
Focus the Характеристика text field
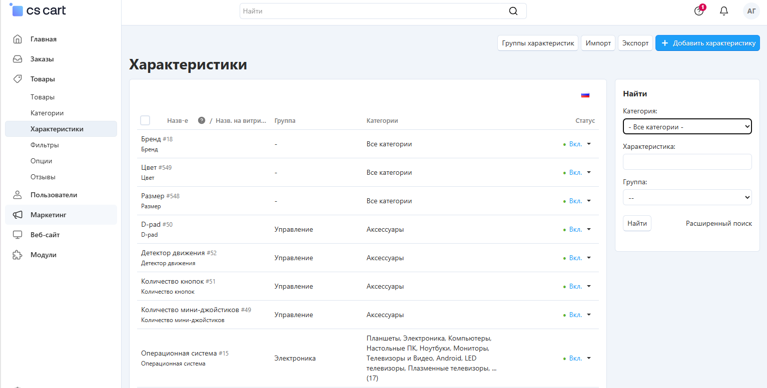pyautogui.click(x=687, y=162)
